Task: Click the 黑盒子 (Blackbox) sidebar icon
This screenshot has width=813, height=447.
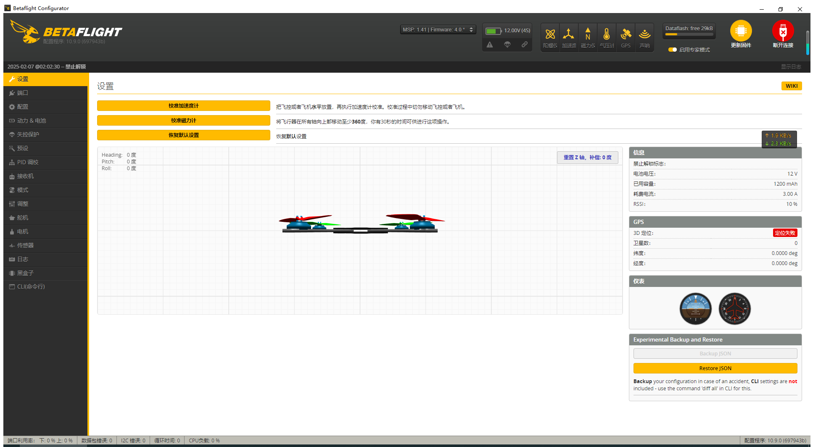Action: 12,273
